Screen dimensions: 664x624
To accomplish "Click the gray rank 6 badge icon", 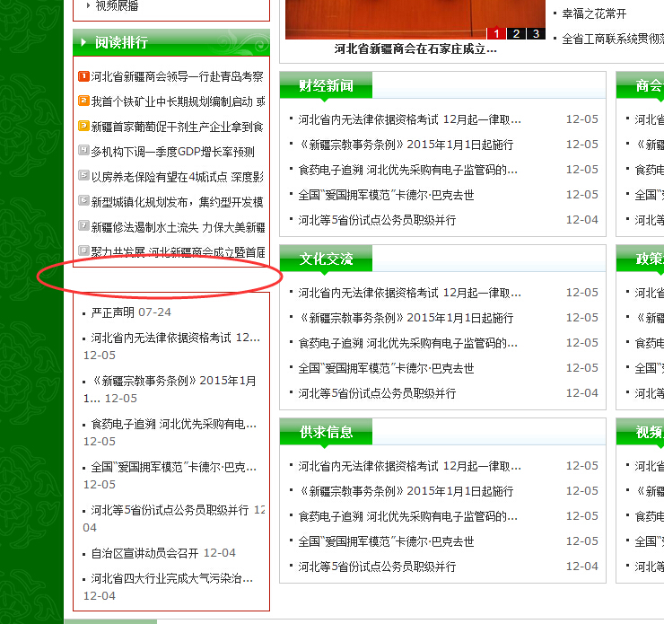I will (x=83, y=201).
